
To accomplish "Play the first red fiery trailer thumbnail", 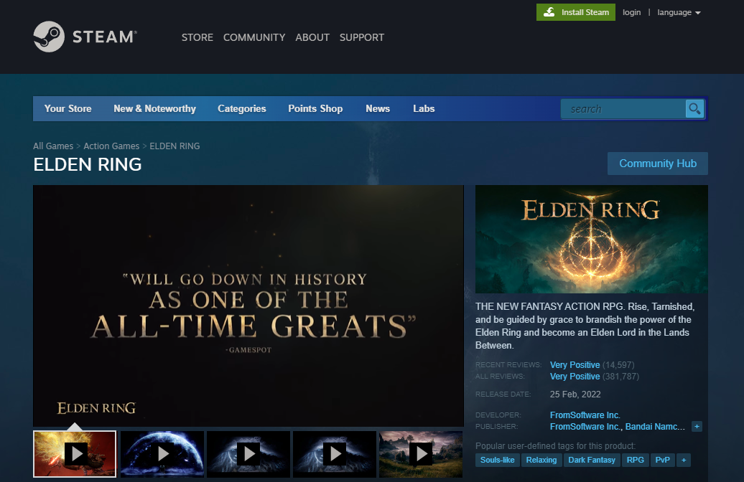I will [75, 454].
